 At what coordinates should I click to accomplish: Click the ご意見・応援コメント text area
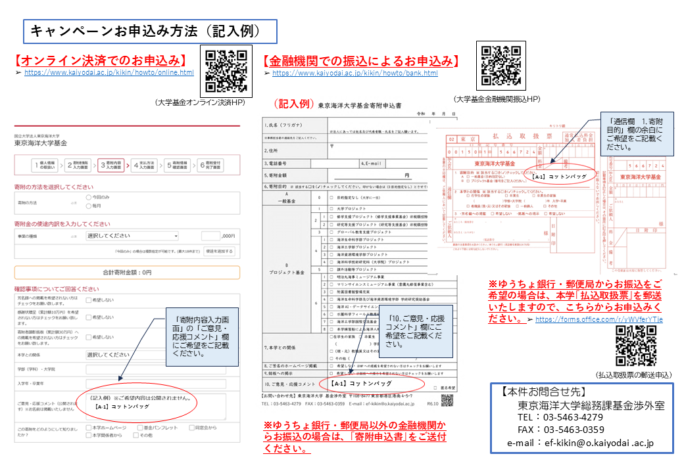click(156, 407)
